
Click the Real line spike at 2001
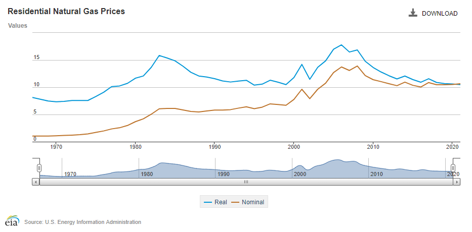click(302, 65)
